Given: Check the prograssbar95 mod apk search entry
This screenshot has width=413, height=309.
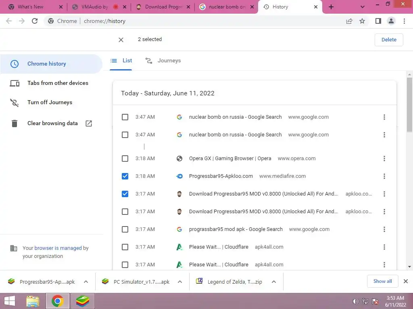Looking at the screenshot, I should 125,229.
